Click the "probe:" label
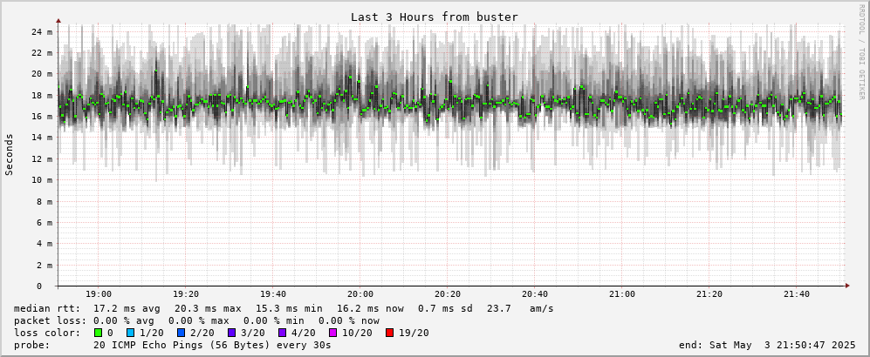 coord(31,346)
